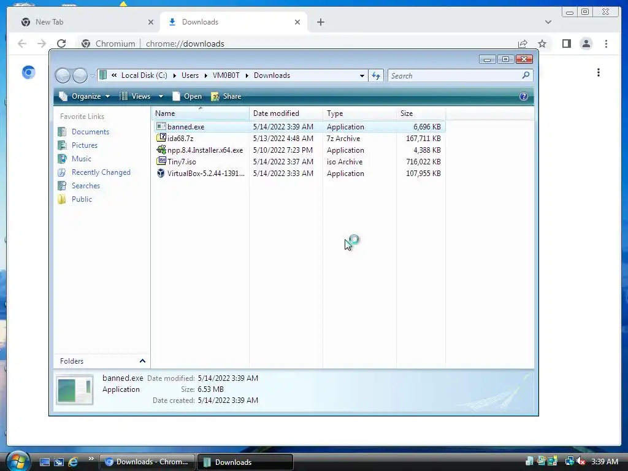Open the Windows Start orb
The image size is (628, 471).
[18, 461]
